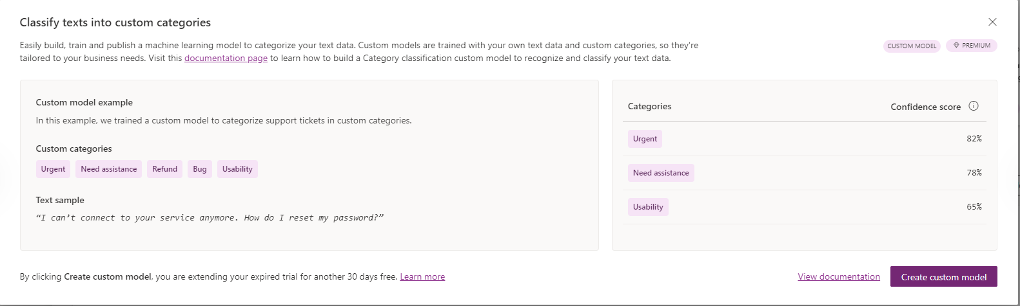
Task: Open the View documentation link
Action: (x=839, y=276)
